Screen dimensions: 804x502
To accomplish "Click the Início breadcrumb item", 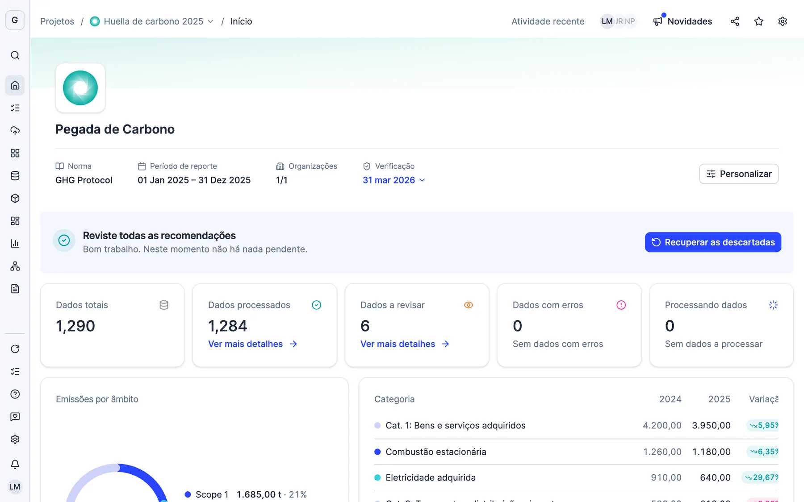I will tap(241, 21).
